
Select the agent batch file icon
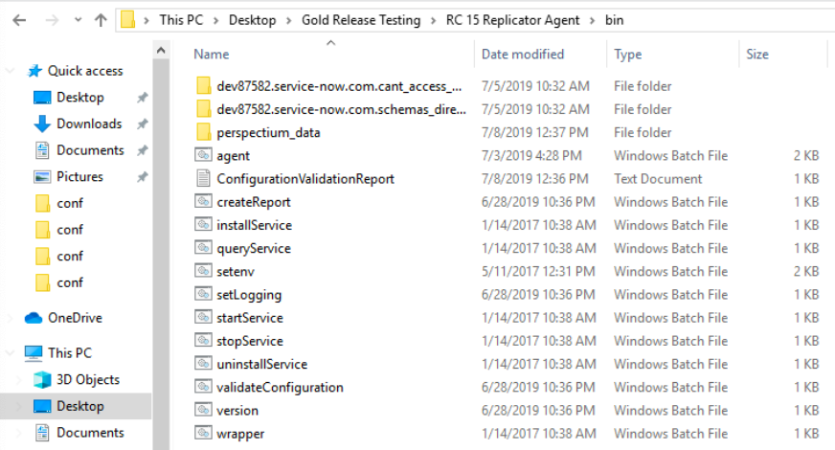[x=203, y=155]
